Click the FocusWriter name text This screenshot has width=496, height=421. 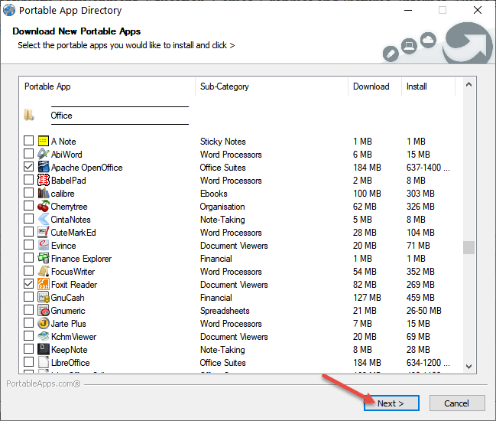tap(73, 272)
